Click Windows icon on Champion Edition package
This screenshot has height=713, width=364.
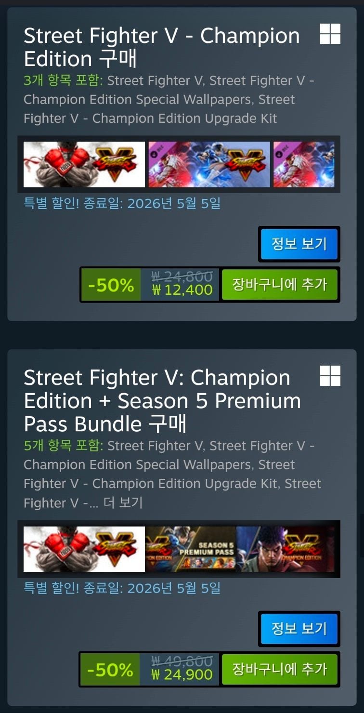click(330, 34)
